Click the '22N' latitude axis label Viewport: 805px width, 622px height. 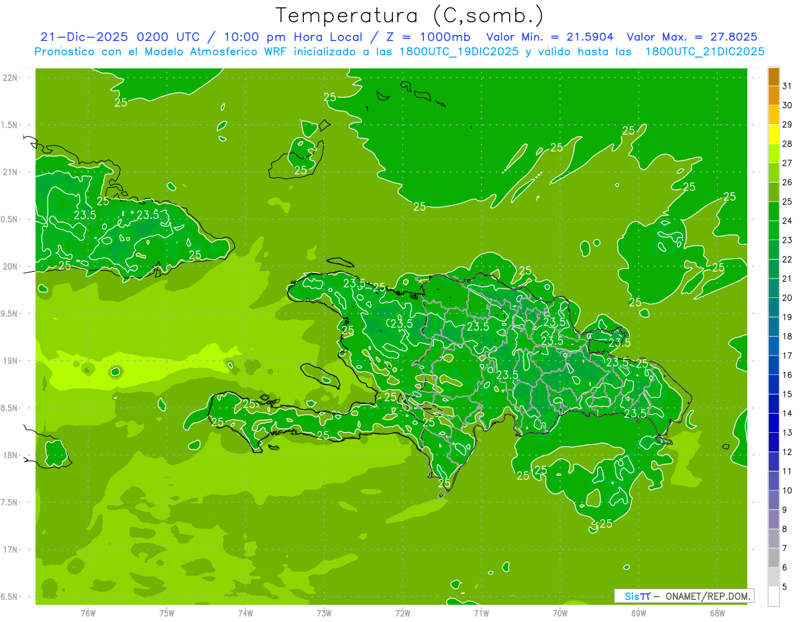point(10,77)
